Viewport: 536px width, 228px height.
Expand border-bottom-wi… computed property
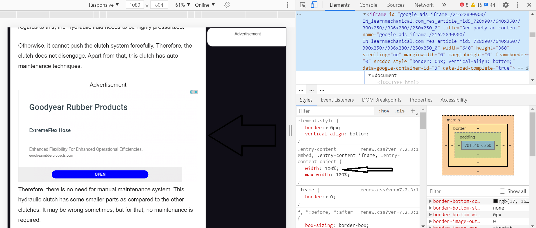[x=430, y=215]
